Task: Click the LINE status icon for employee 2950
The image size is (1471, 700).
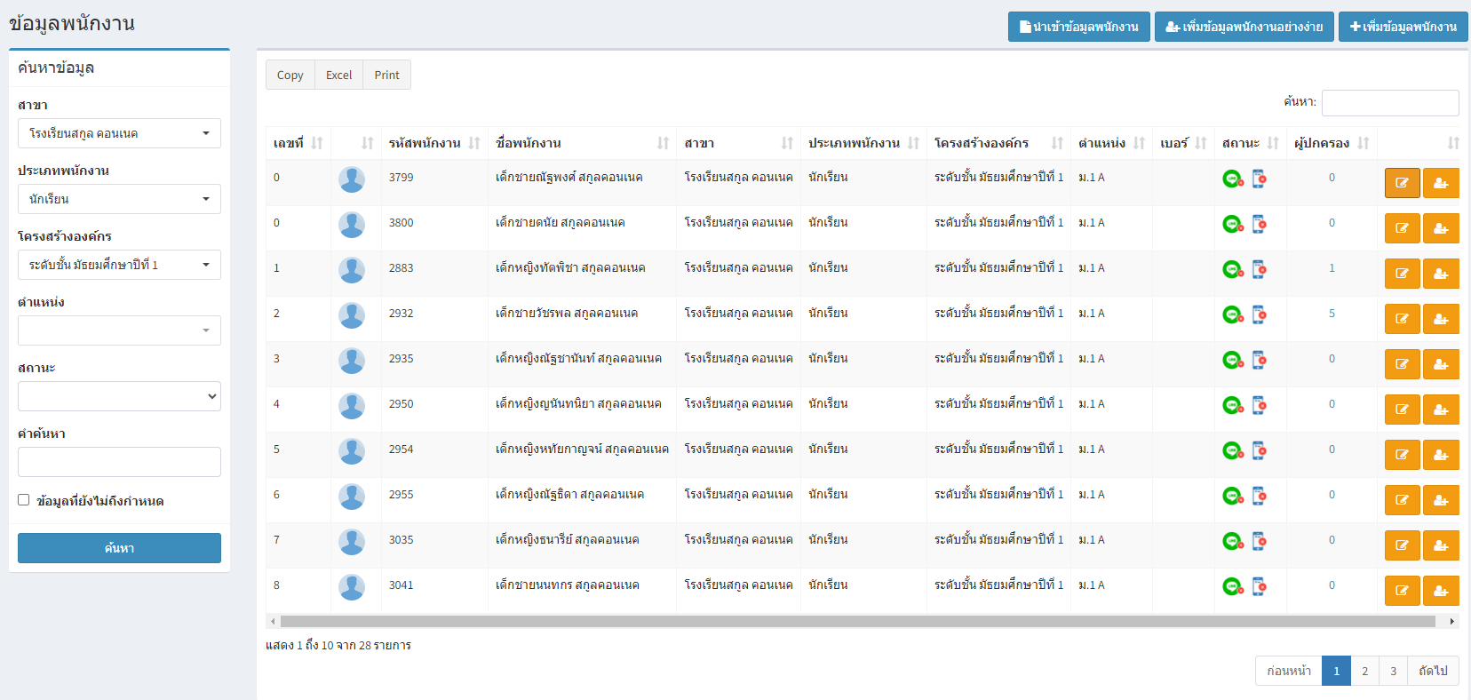Action: (x=1233, y=405)
